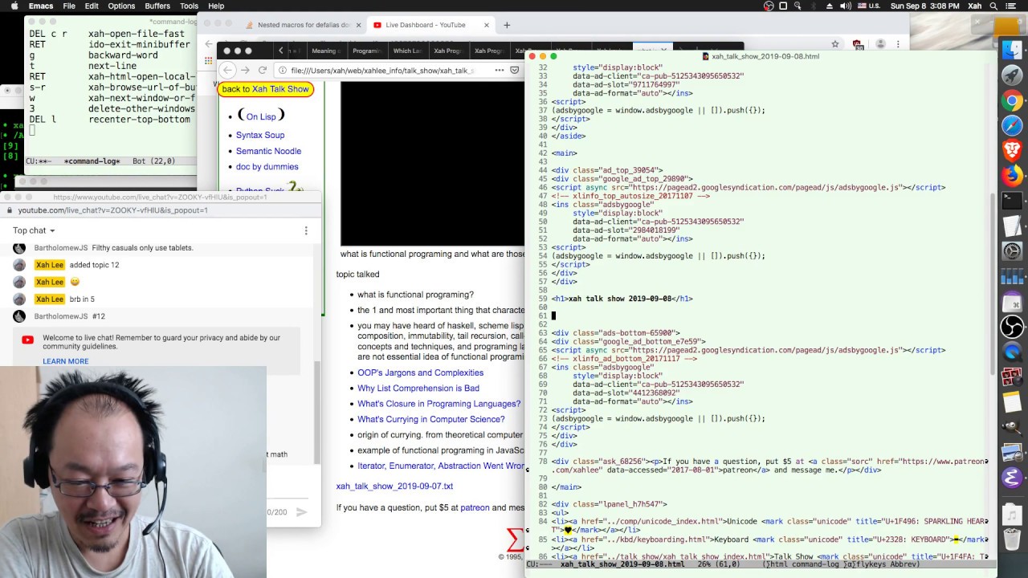Bookmark page with Chrome star icon
The height and width of the screenshot is (578, 1028).
coord(835,44)
